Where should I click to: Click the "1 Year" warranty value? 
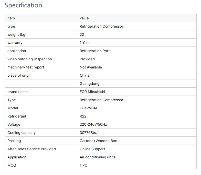[85, 43]
